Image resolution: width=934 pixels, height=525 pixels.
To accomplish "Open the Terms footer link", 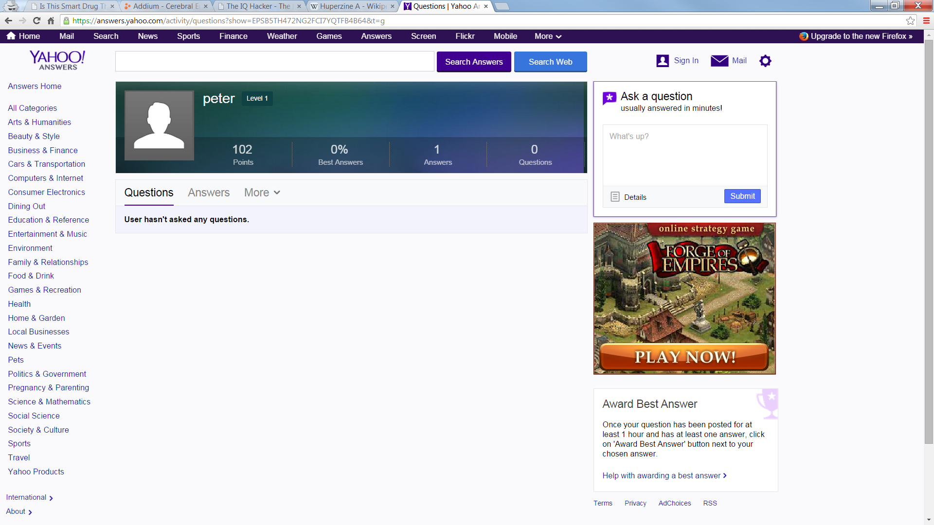I will [603, 503].
